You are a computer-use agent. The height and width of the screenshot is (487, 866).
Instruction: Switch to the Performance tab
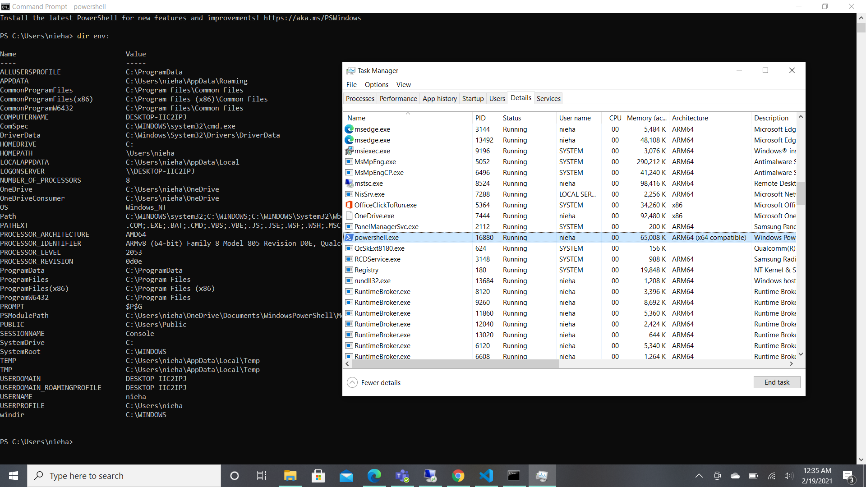(x=398, y=99)
